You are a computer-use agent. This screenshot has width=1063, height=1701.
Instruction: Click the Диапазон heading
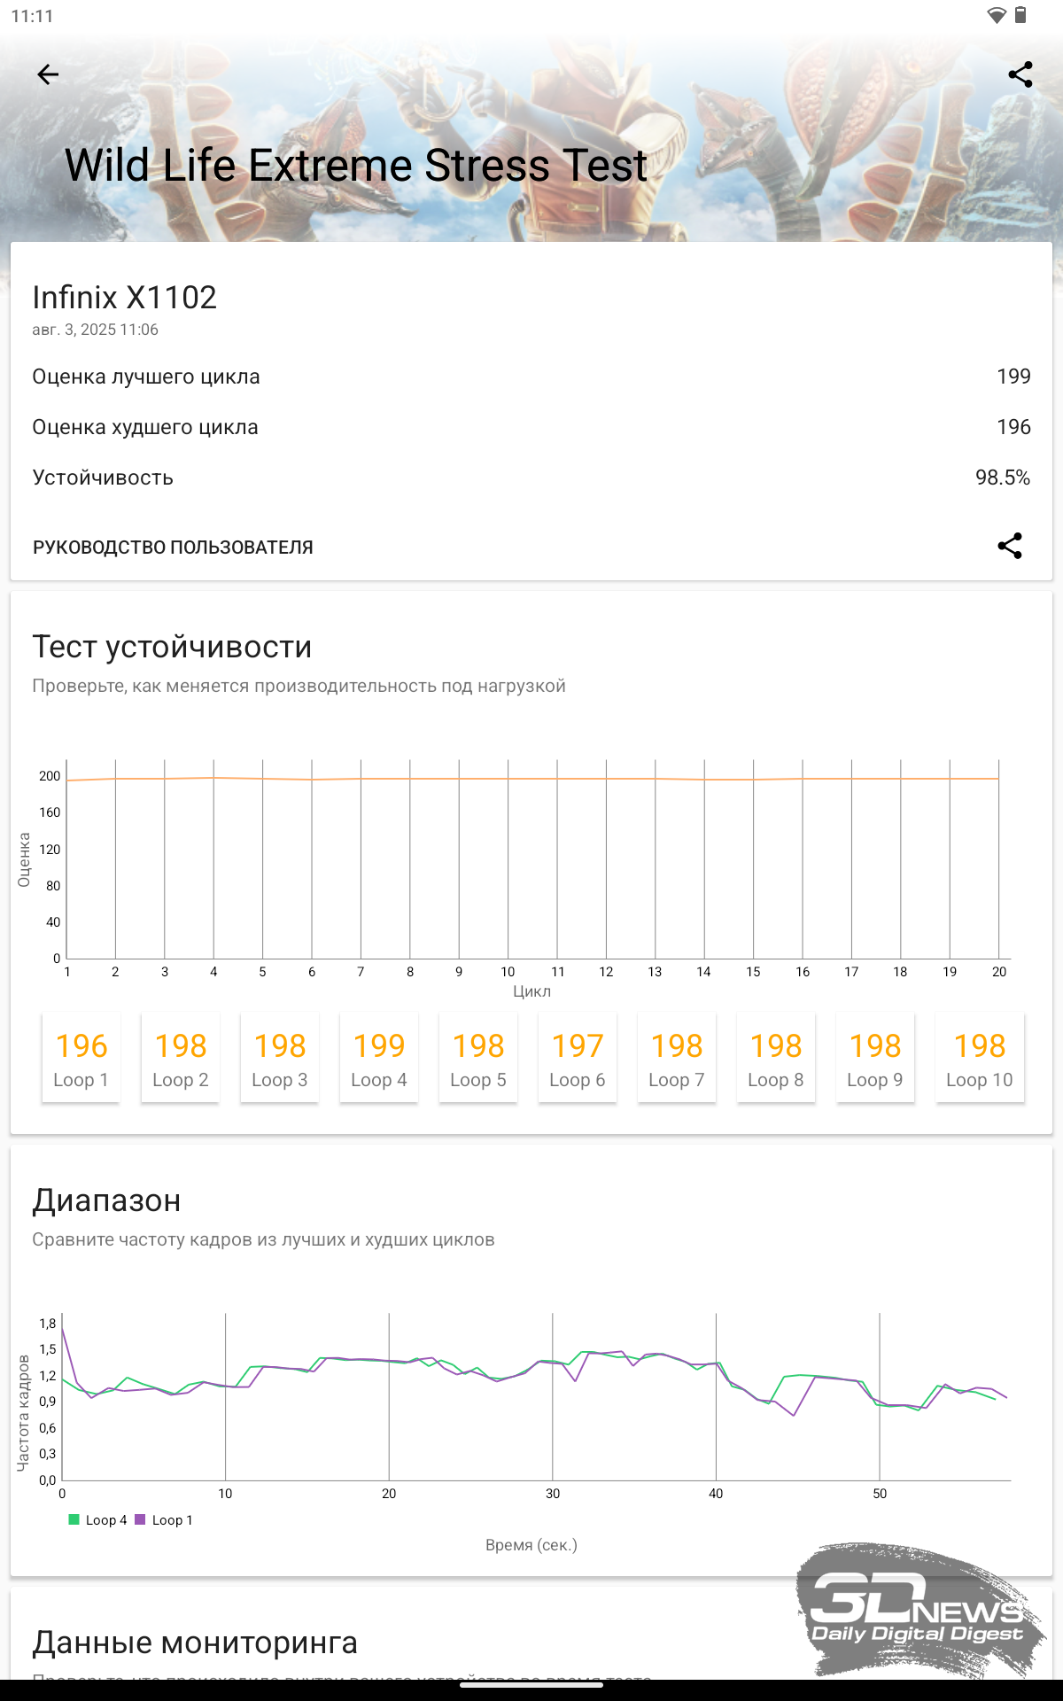pyautogui.click(x=106, y=1200)
